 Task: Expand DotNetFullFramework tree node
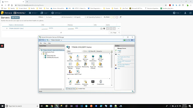pyautogui.click(x=43, y=57)
